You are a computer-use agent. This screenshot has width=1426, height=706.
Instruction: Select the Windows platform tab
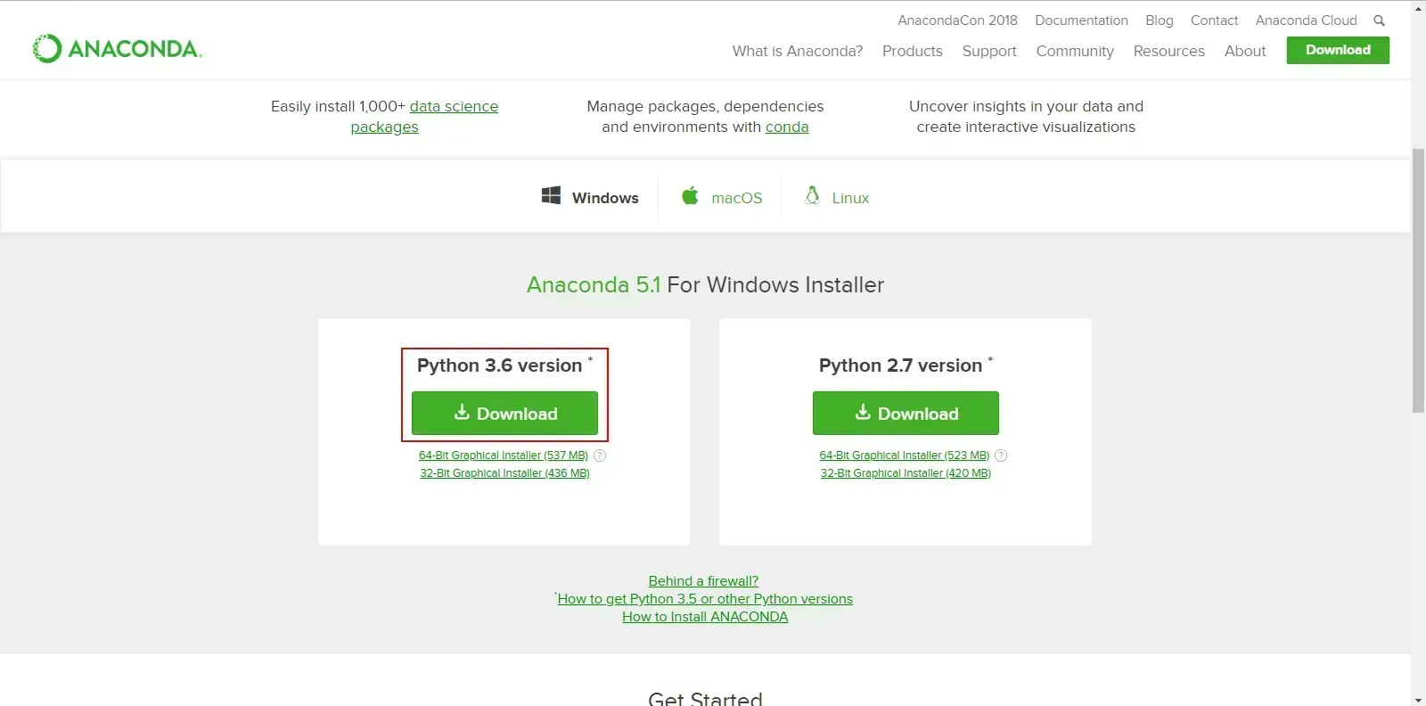click(590, 197)
